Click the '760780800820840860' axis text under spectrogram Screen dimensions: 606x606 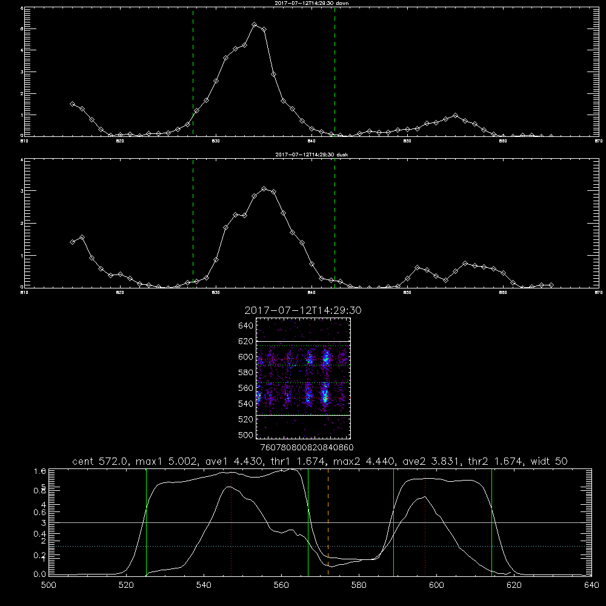pyautogui.click(x=307, y=448)
